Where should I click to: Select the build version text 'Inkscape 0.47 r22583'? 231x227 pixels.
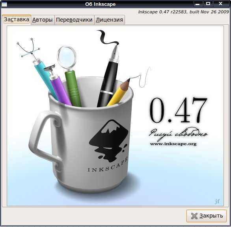(162, 12)
